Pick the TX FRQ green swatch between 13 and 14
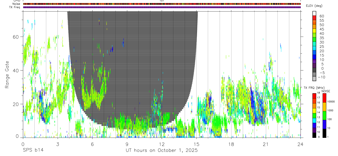The width and height of the screenshot is (338, 156). point(314,116)
